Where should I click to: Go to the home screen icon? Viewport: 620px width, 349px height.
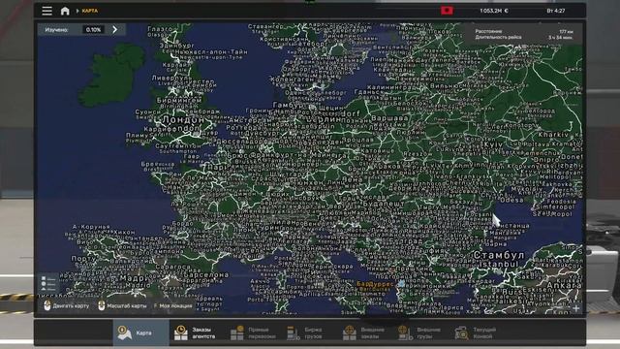click(65, 11)
